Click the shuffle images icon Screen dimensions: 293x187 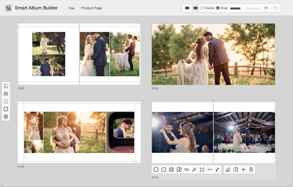(x=217, y=169)
